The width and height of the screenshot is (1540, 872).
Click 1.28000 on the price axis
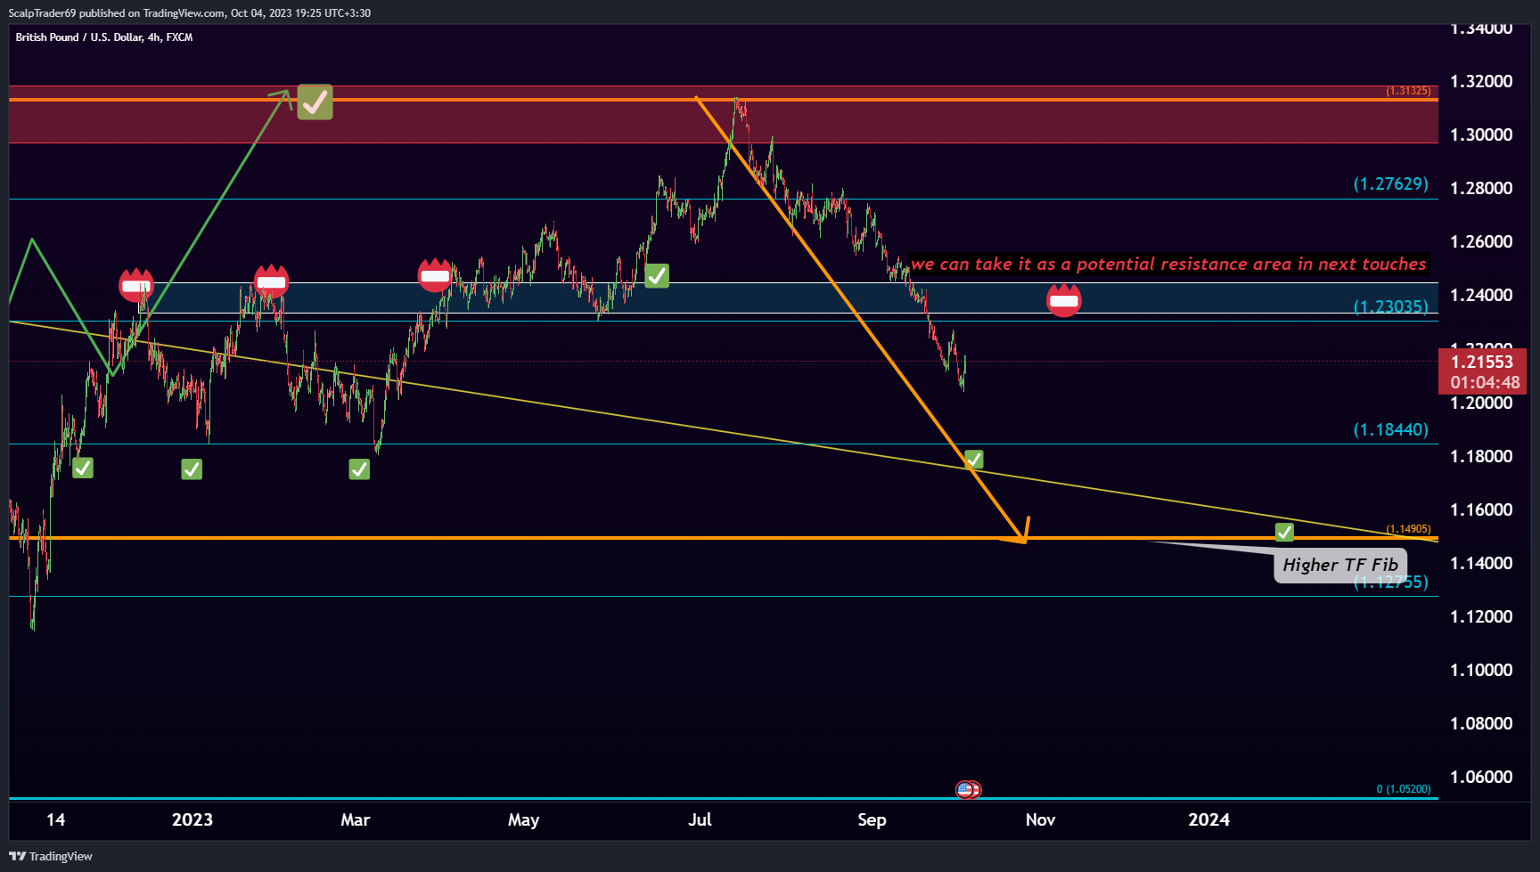coord(1481,188)
